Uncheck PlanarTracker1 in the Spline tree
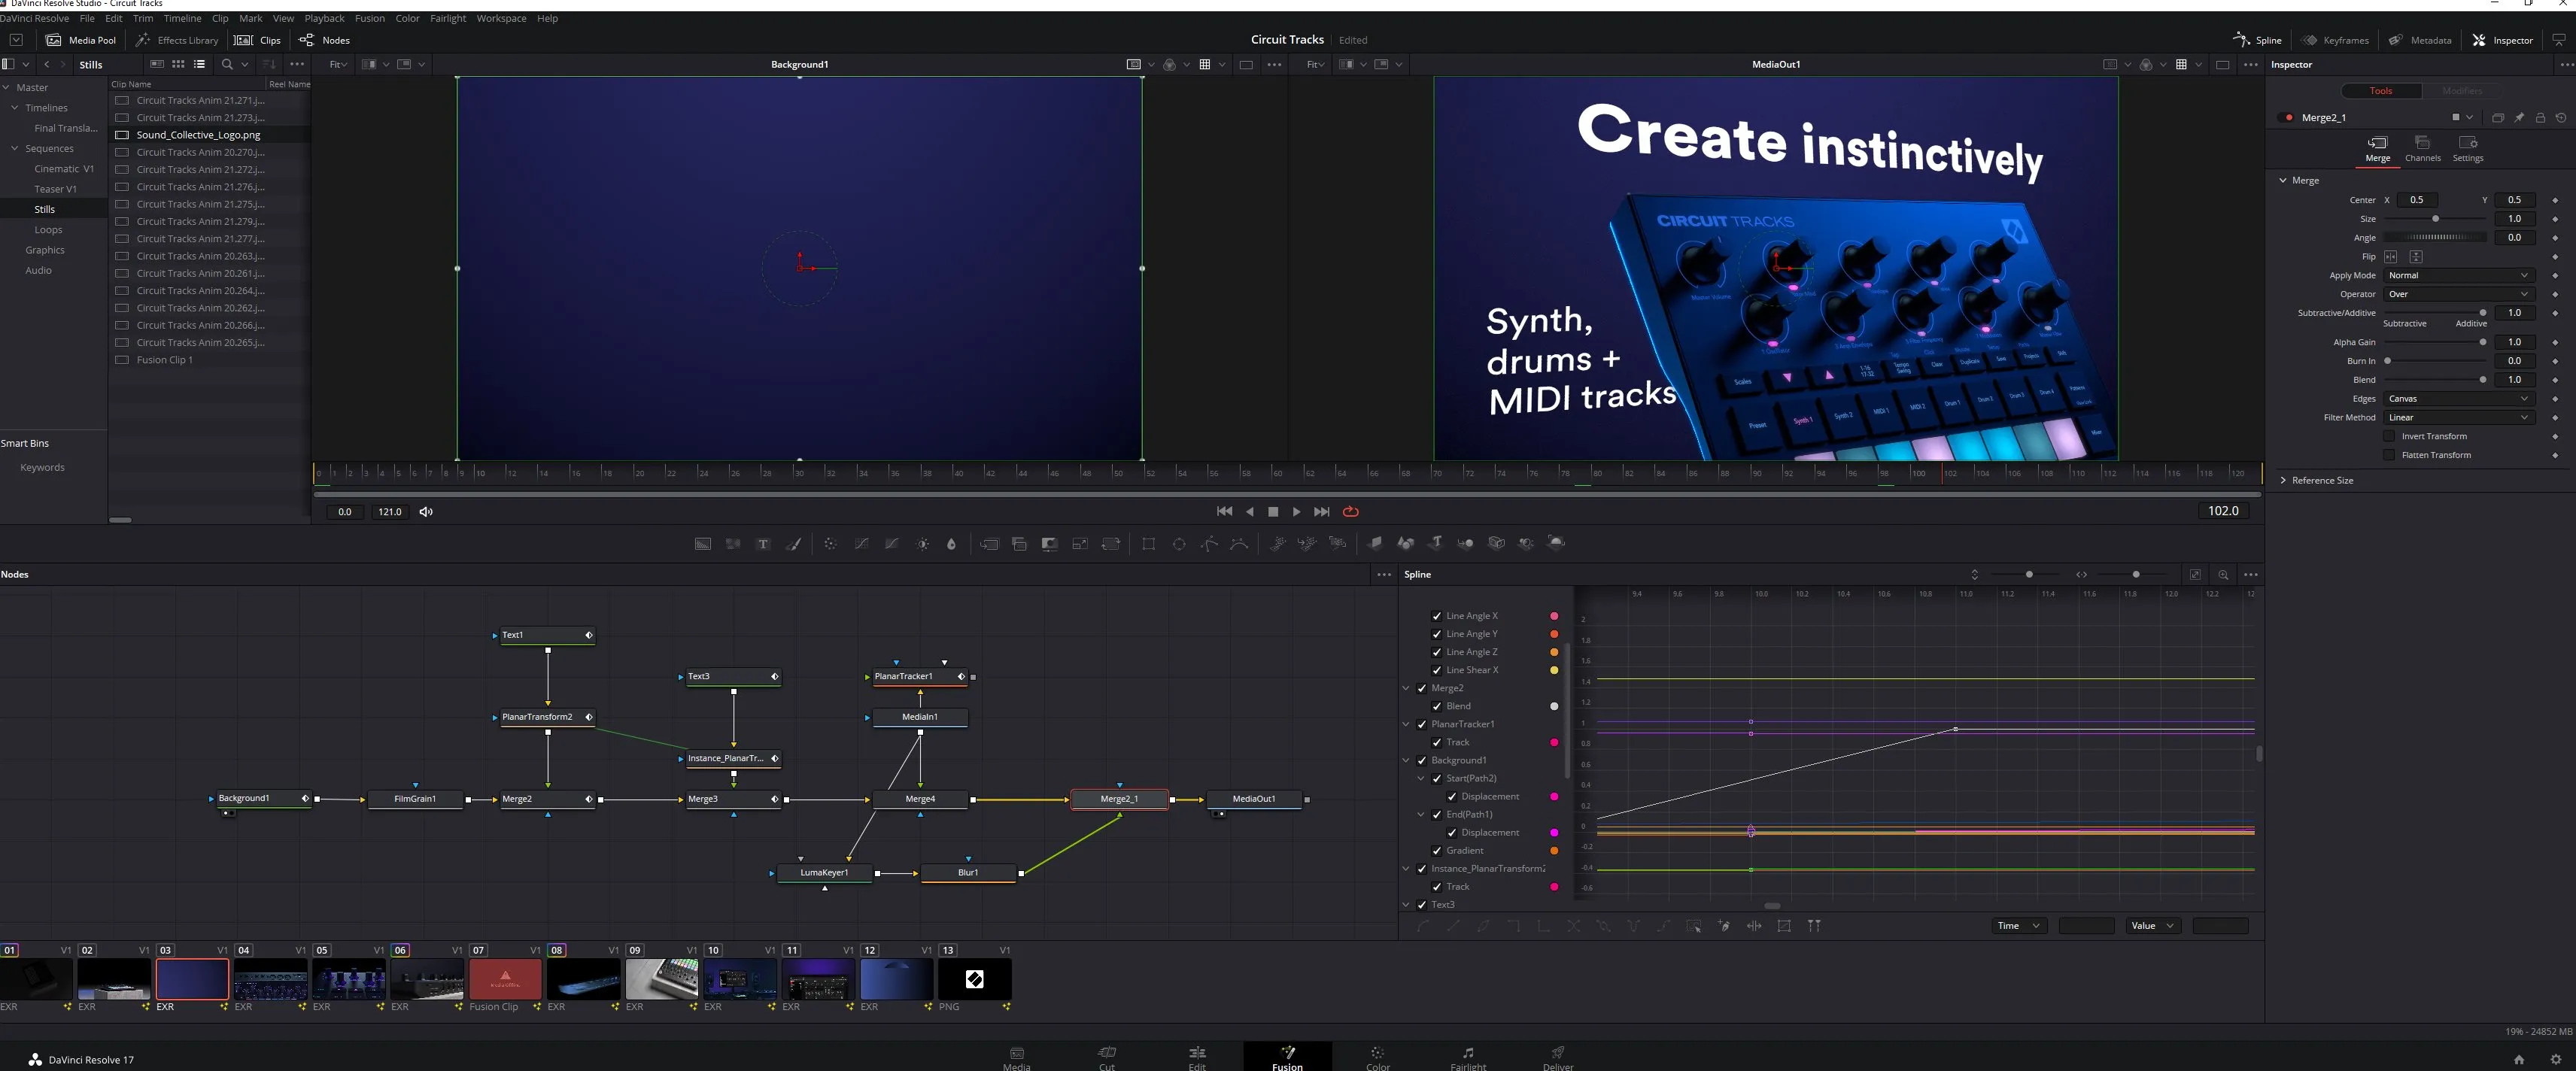The width and height of the screenshot is (2576, 1071). pos(1422,724)
